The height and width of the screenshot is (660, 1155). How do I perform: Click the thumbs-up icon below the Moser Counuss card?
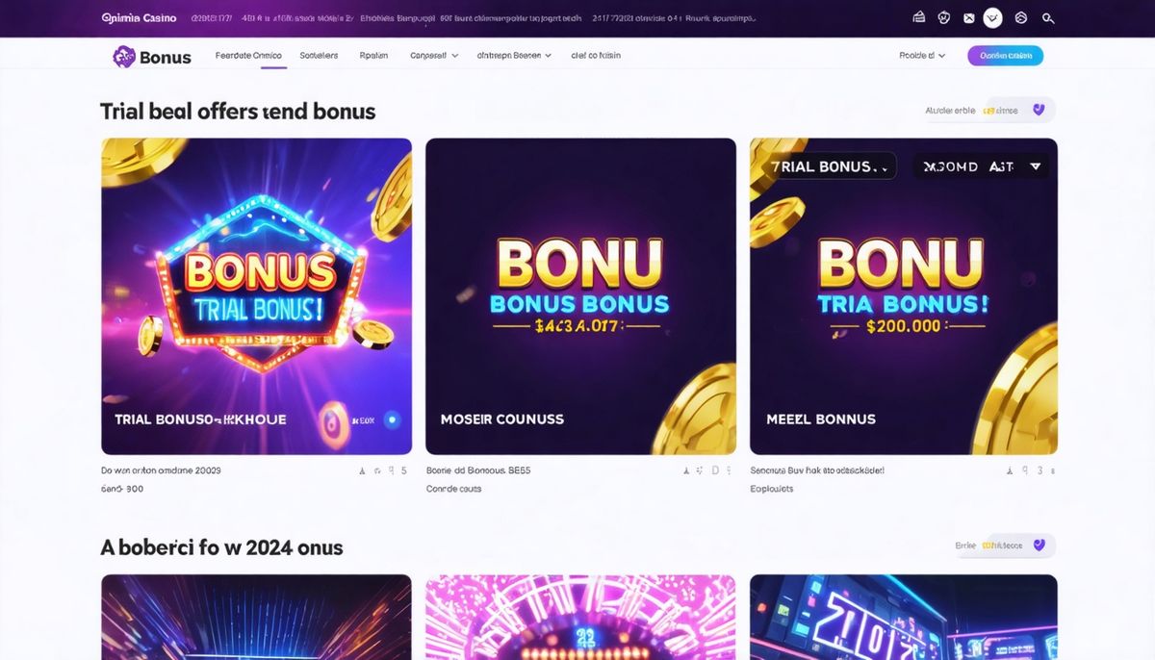685,470
